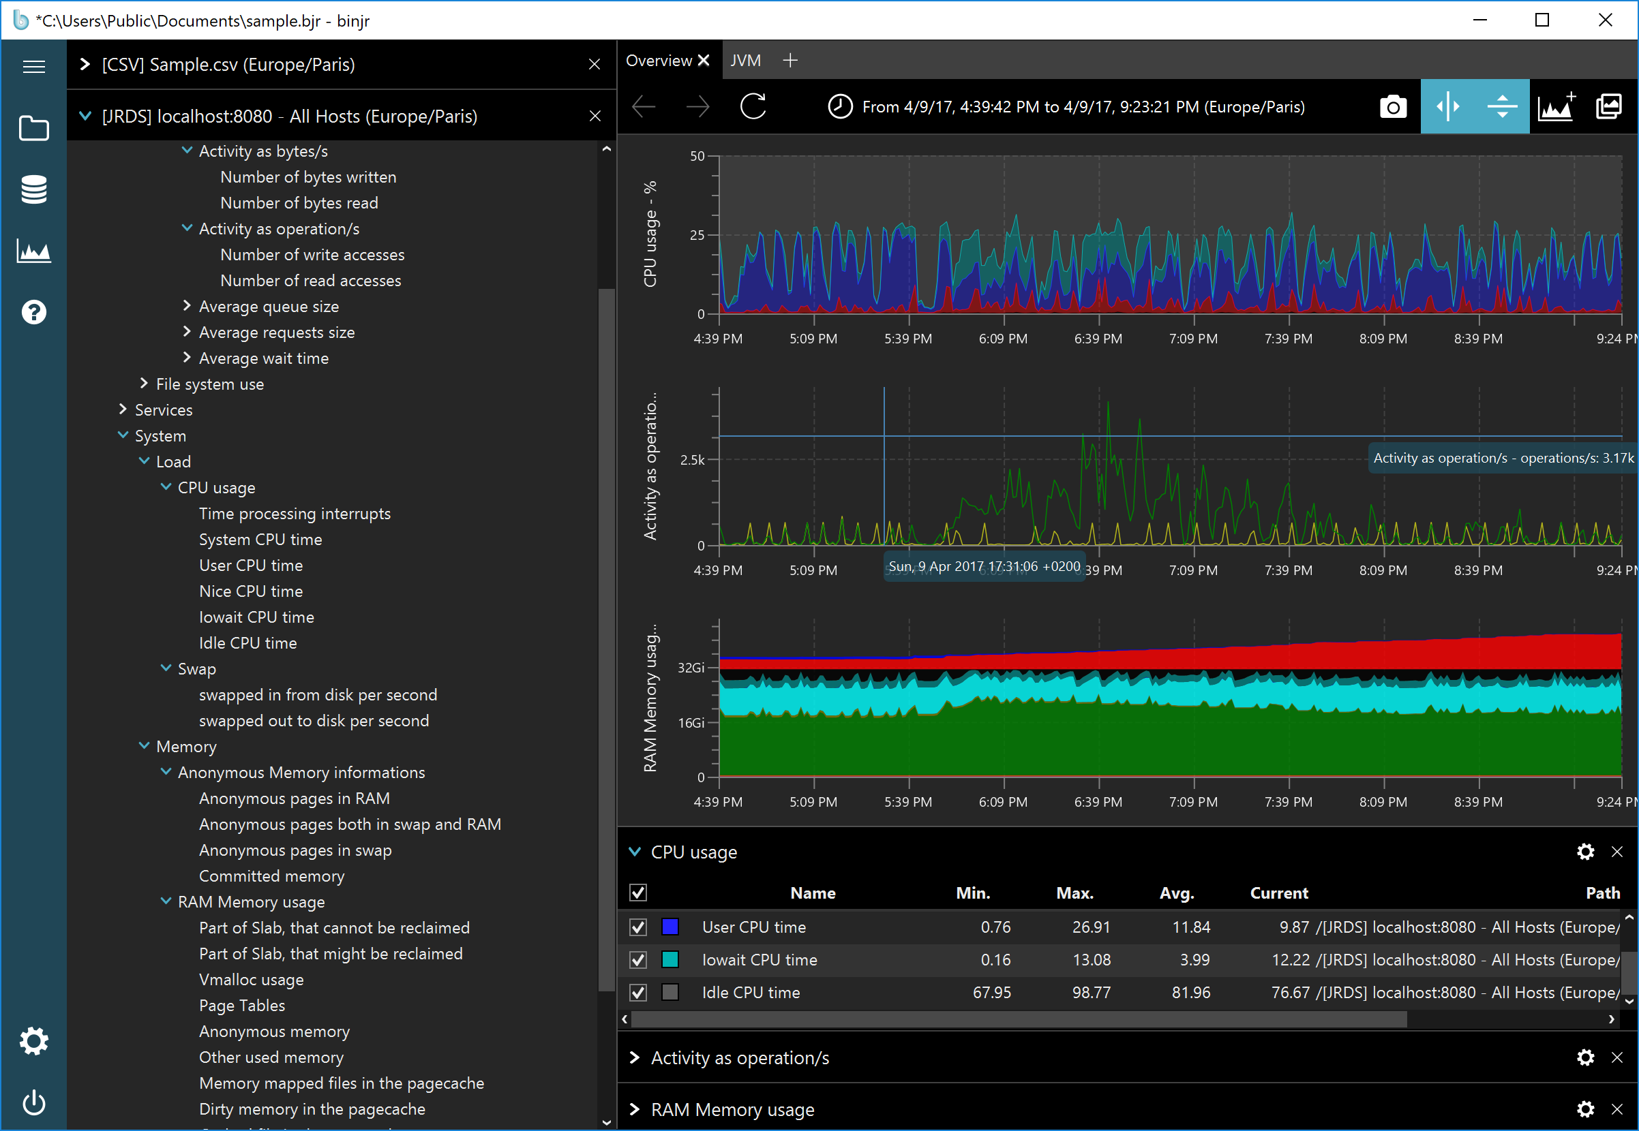Expand the CSV Sample.csv source pane
The width and height of the screenshot is (1639, 1131).
(85, 65)
